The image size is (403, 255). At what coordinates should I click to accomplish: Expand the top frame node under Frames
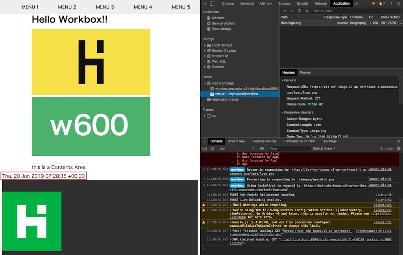pos(205,116)
